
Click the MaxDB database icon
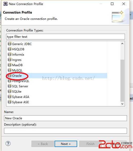[10, 65]
